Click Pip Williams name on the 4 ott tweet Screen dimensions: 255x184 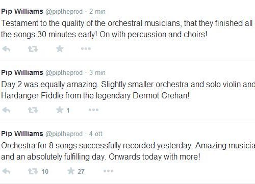pyautogui.click(x=22, y=134)
